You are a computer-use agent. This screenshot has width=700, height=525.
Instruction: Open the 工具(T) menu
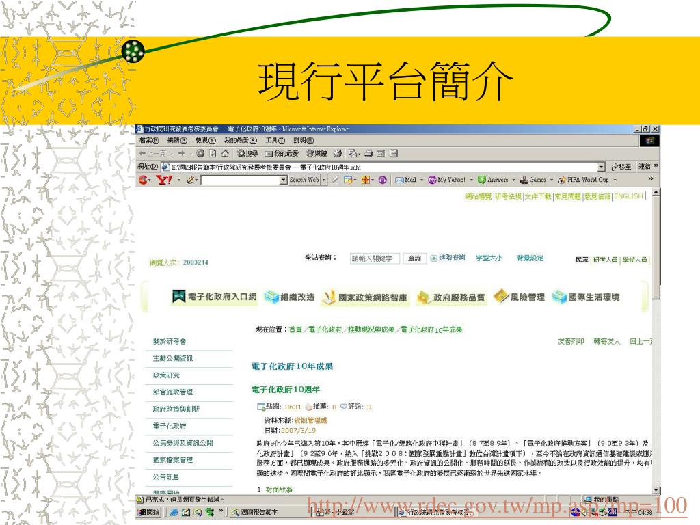pos(275,141)
